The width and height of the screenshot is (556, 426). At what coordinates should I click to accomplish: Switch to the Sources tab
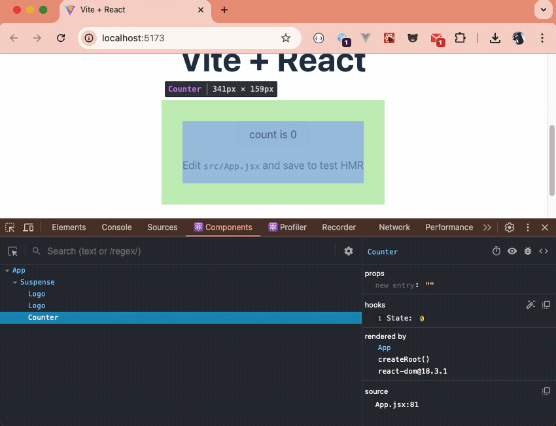[x=162, y=227]
